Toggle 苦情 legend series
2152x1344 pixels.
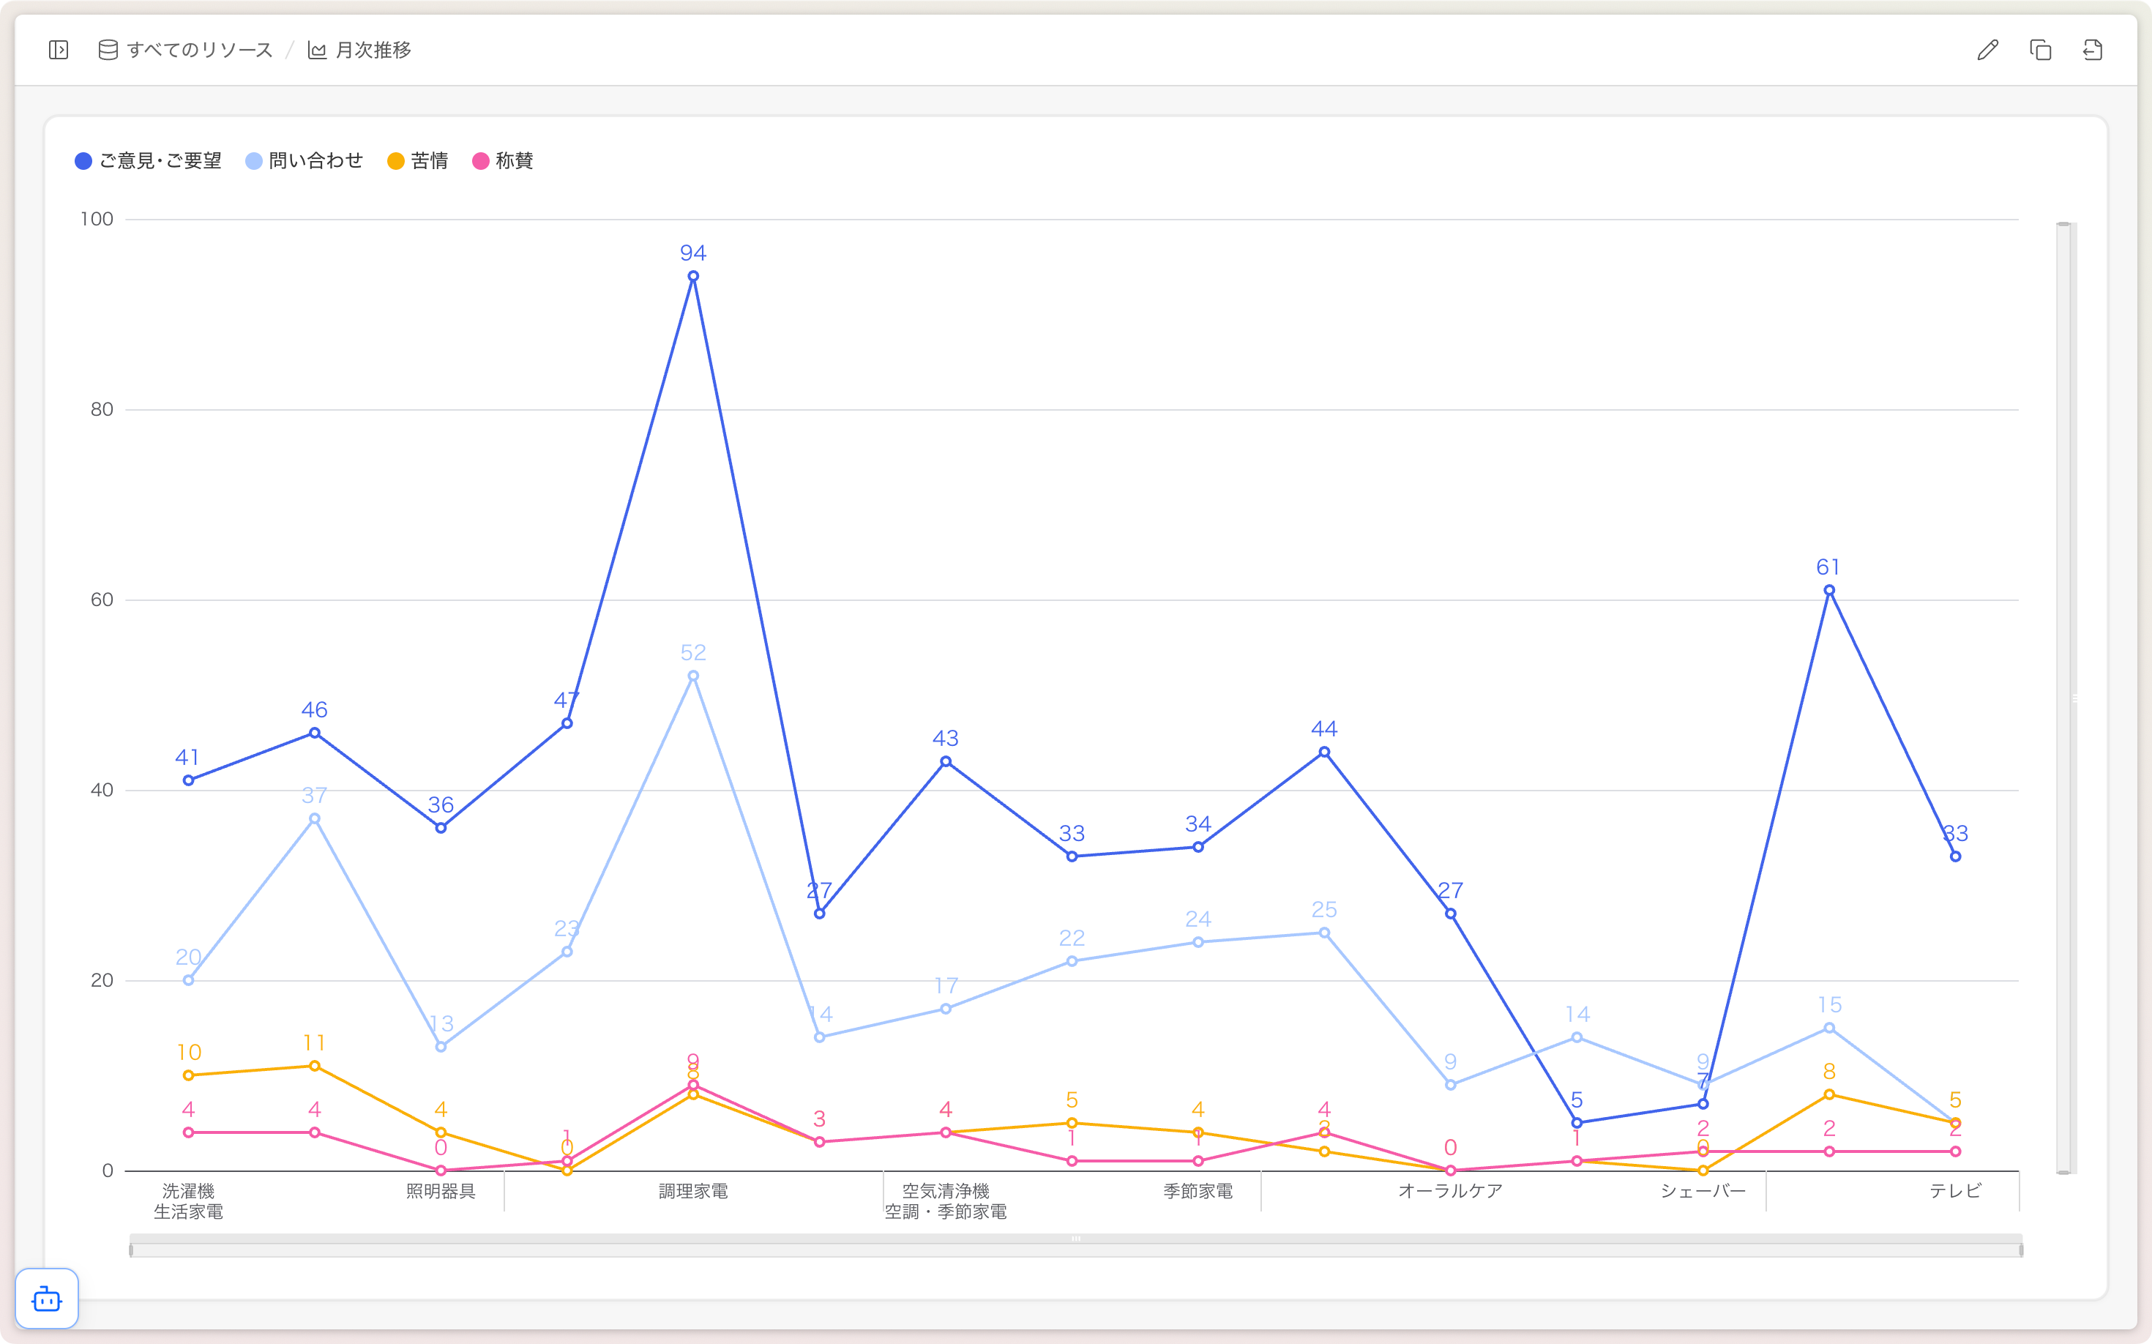pyautogui.click(x=418, y=161)
